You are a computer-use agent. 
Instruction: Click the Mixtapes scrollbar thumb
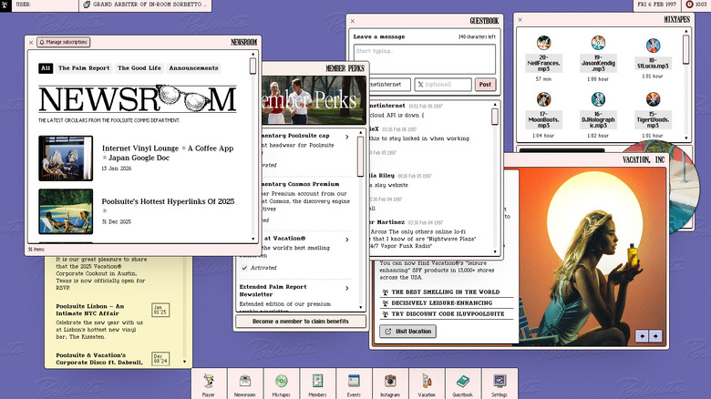click(x=685, y=50)
